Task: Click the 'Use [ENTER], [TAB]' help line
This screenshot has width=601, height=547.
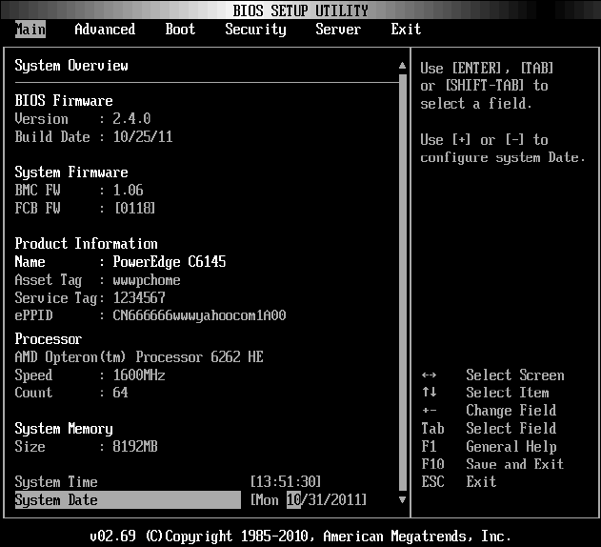Action: [487, 69]
